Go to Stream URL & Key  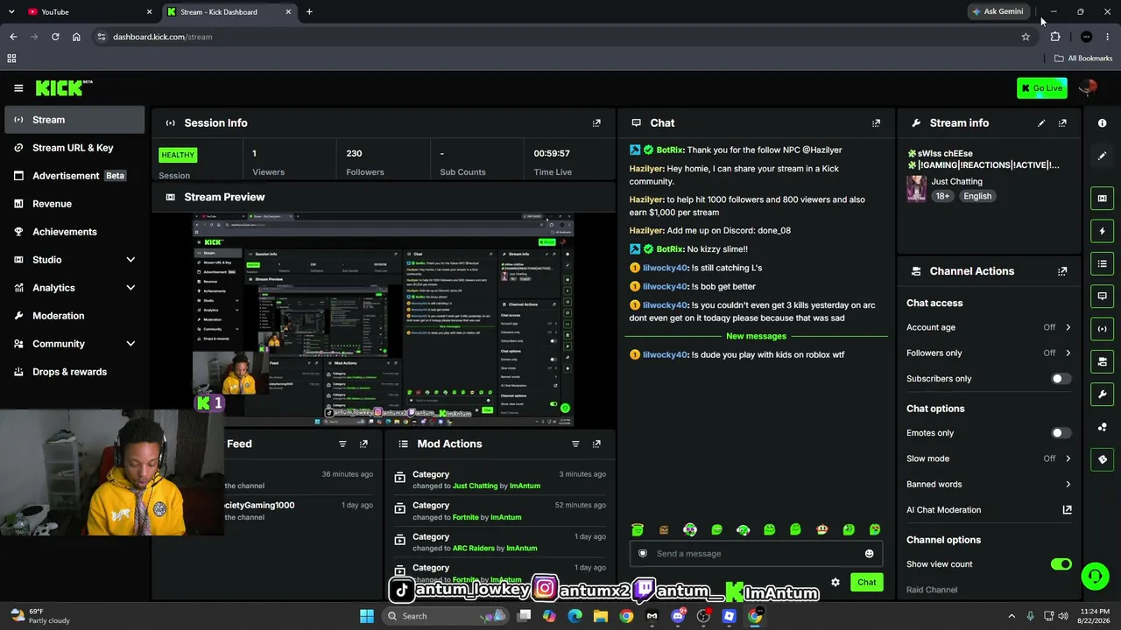point(74,148)
